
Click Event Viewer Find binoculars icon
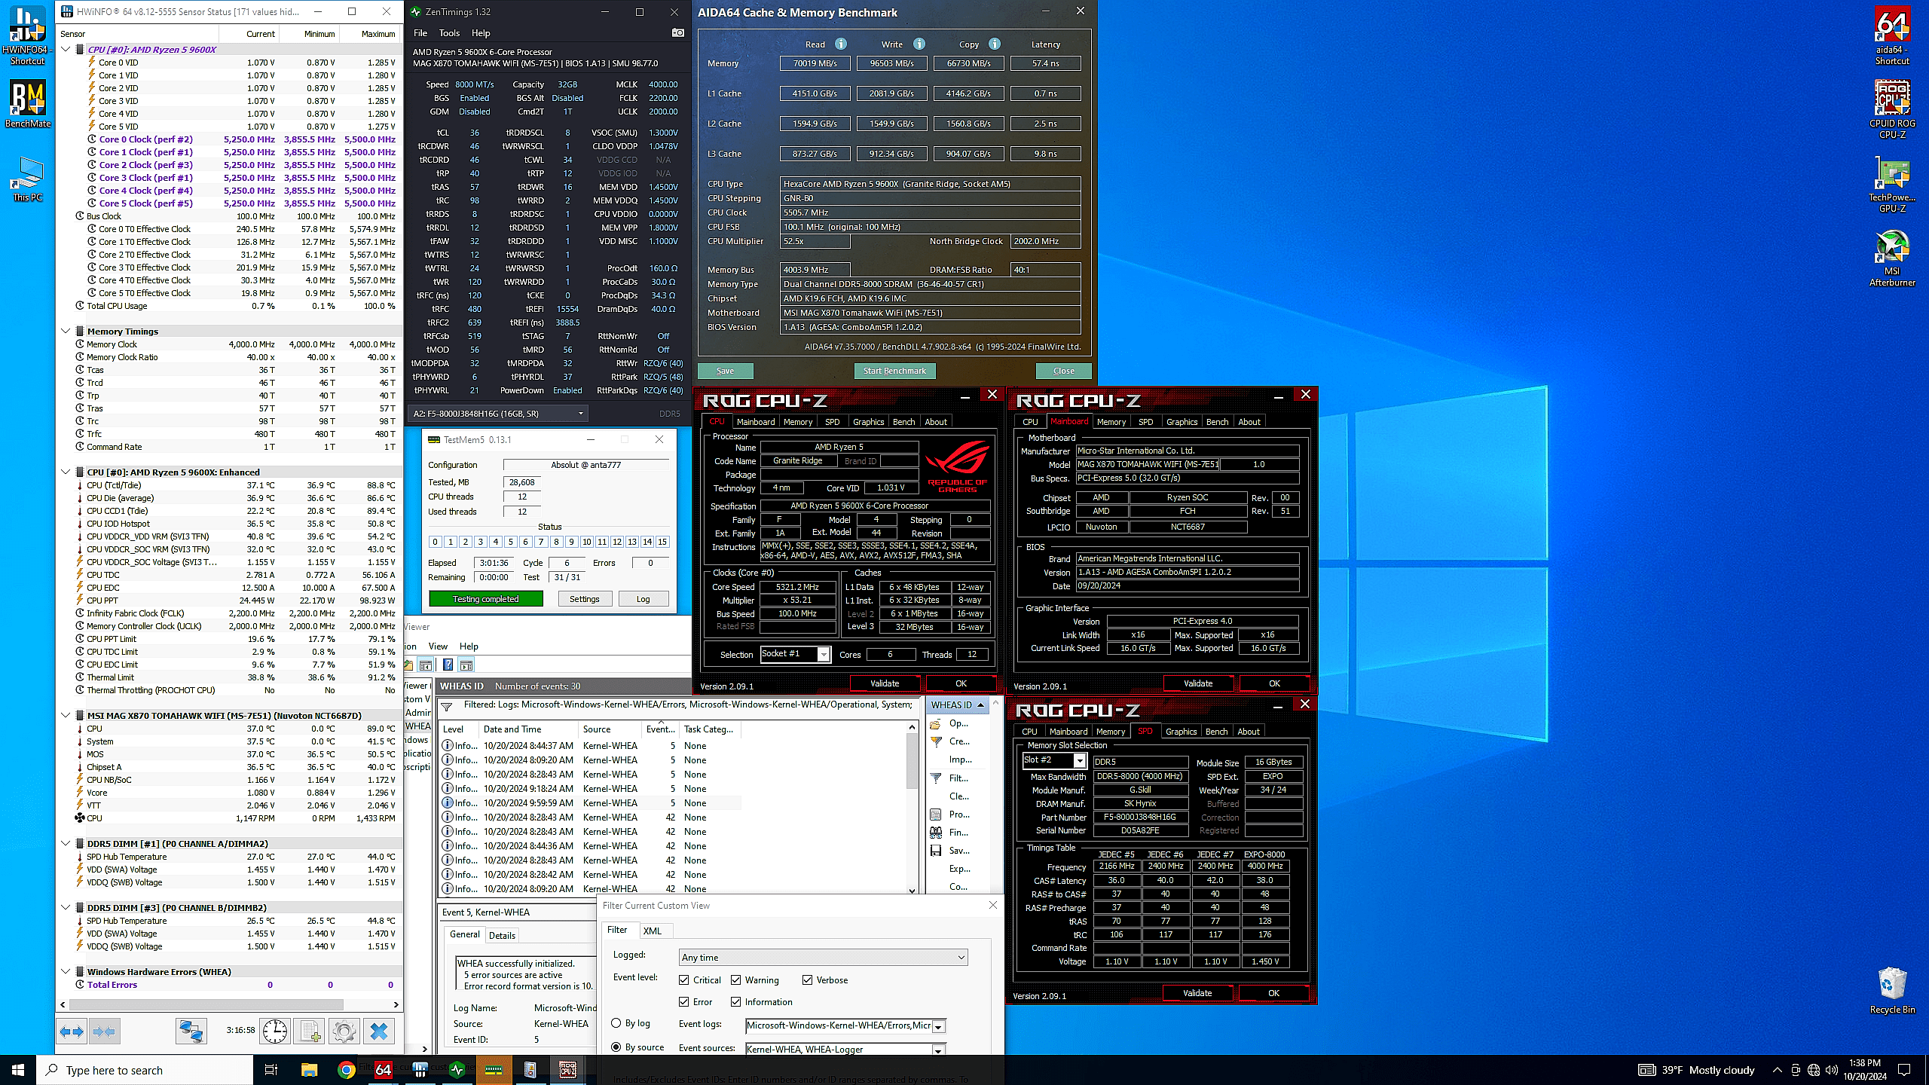(936, 833)
